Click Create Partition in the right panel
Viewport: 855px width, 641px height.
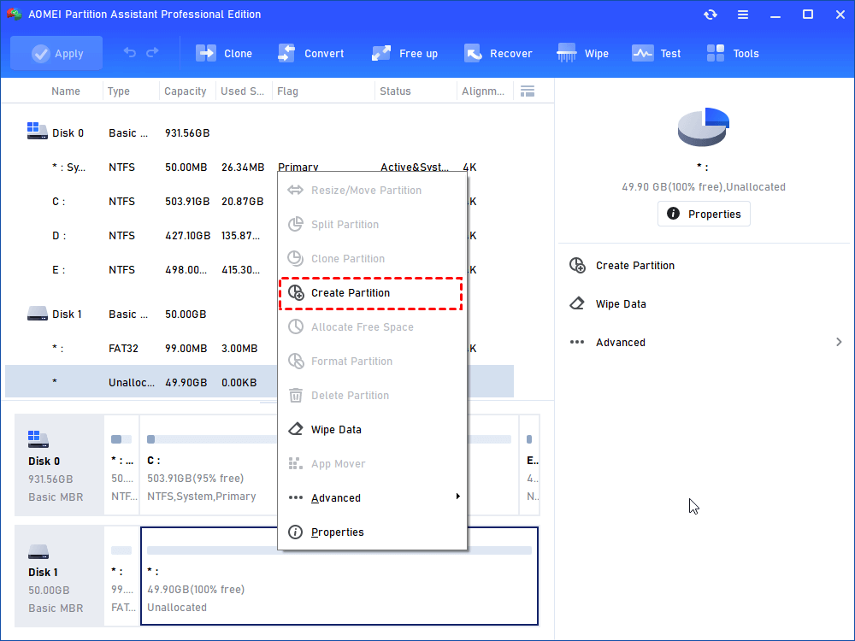tap(634, 266)
